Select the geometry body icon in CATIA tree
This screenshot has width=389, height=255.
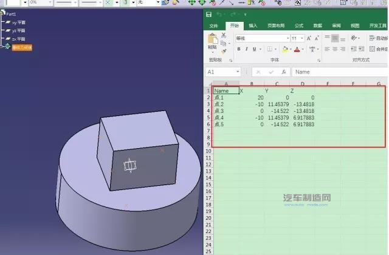pyautogui.click(x=8, y=46)
